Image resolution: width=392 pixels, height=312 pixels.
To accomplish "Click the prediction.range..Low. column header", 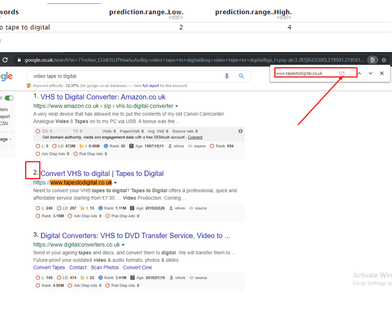I will pyautogui.click(x=146, y=12).
